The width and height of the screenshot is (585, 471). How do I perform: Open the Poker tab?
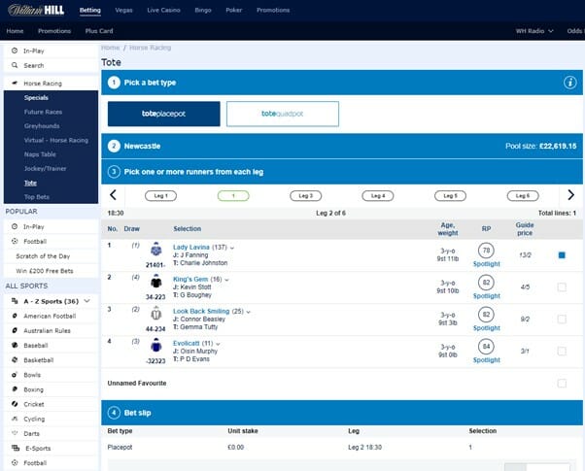click(x=234, y=10)
